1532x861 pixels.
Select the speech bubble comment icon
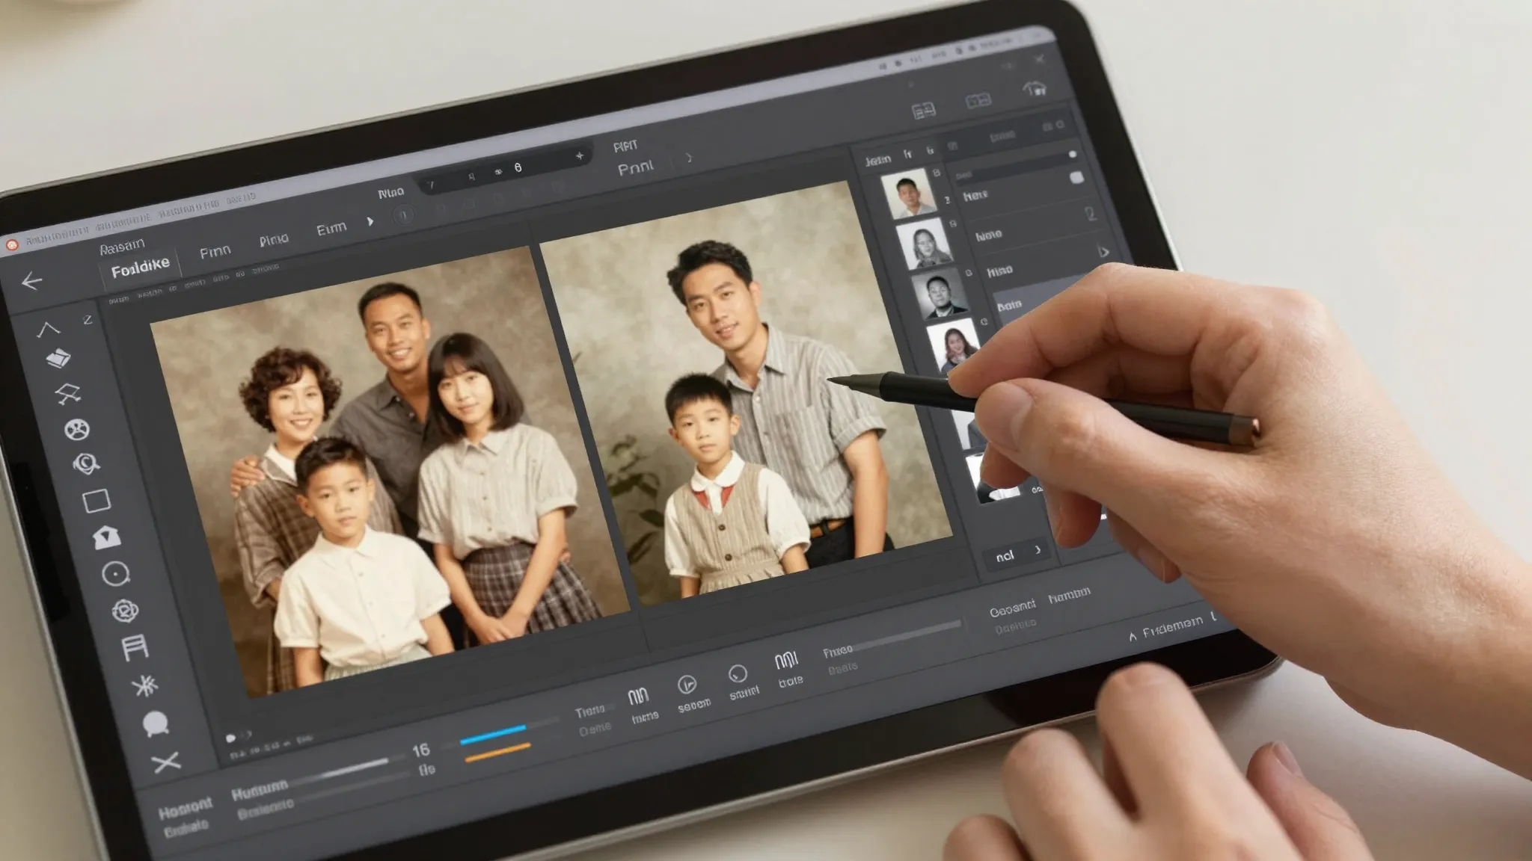coord(155,723)
